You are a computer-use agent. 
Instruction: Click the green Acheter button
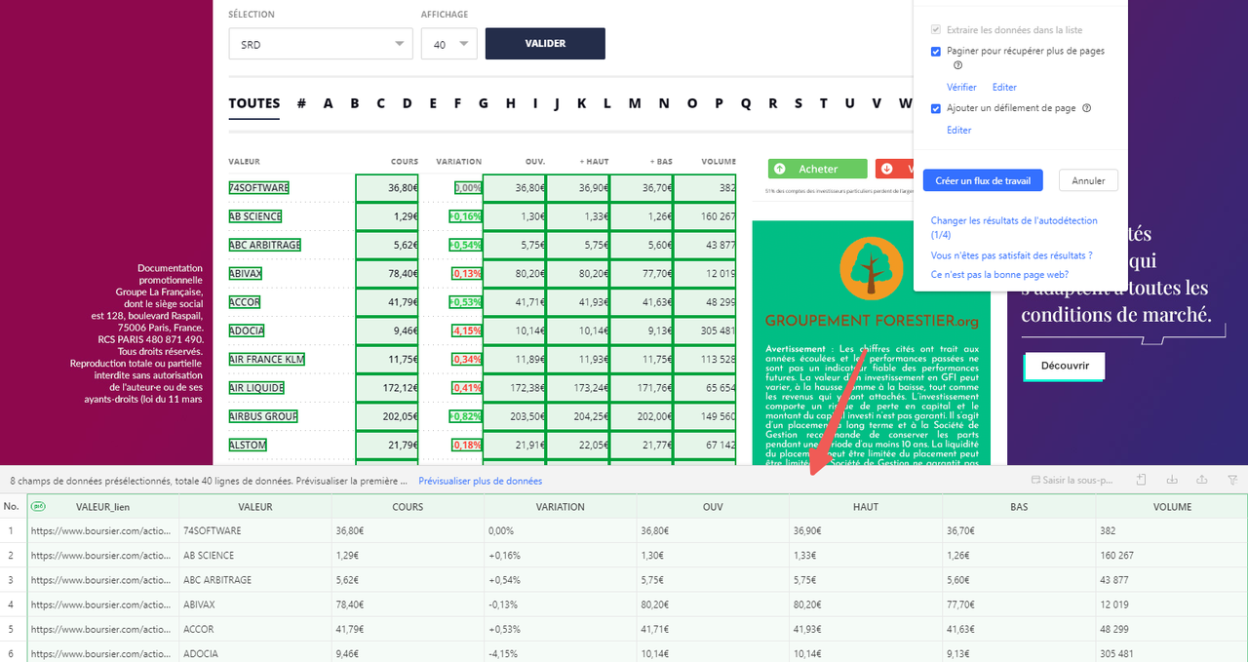point(817,169)
